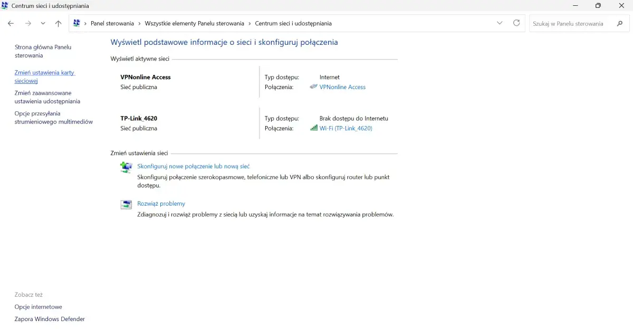Click the troubleshoot icon beside Rozwiąż problemy
Viewport: 633px width, 329px height.
pyautogui.click(x=126, y=205)
